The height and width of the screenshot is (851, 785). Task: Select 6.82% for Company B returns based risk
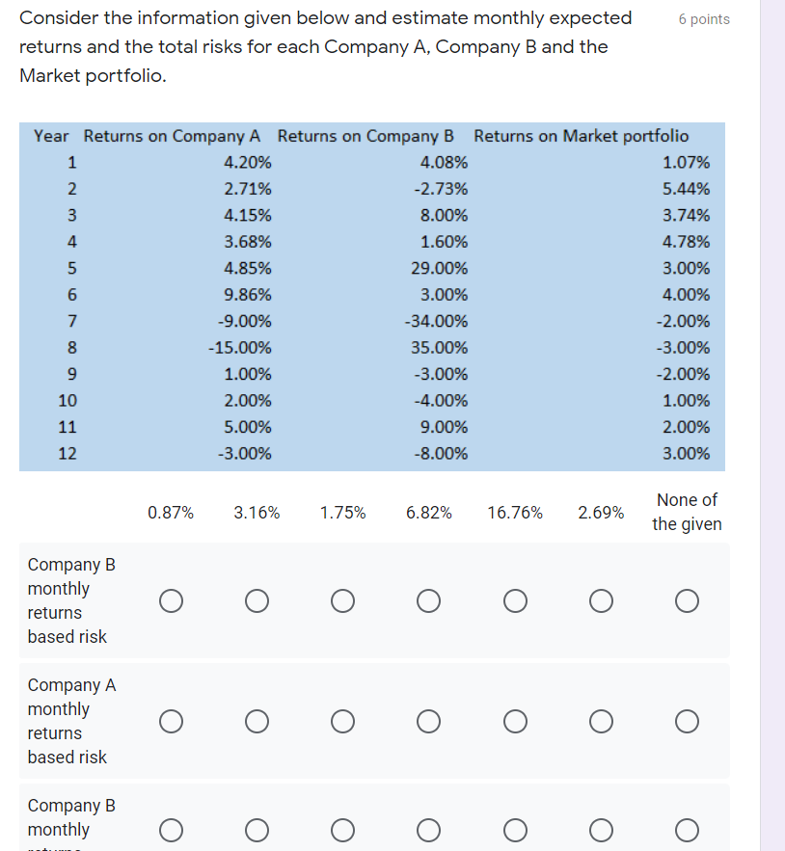(428, 600)
